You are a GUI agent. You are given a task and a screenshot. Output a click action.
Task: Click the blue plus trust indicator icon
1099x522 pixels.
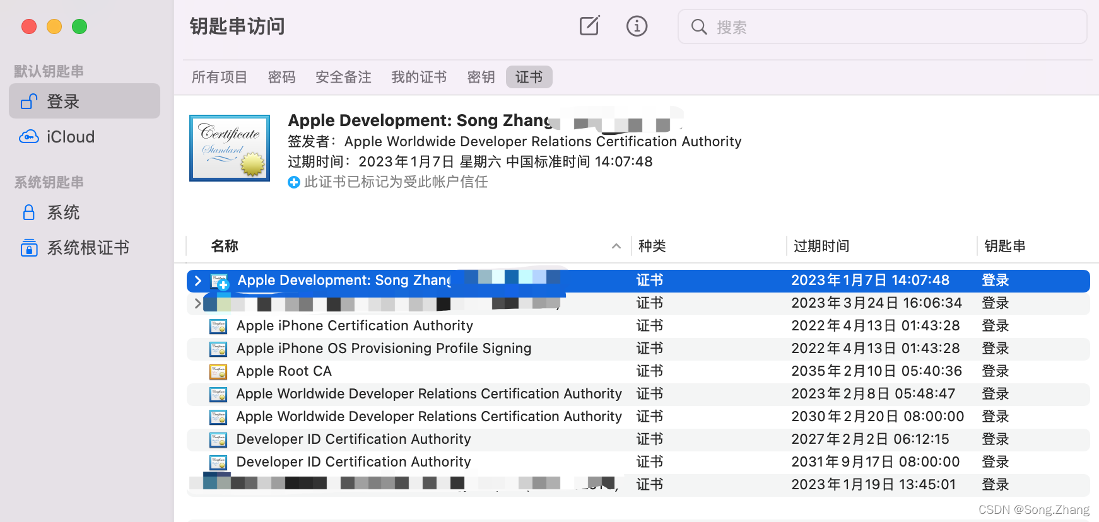coord(294,182)
